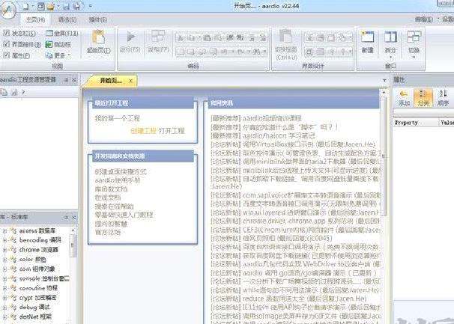Pin the 标准库 library panel
454x324 pixels.
pos(67,217)
